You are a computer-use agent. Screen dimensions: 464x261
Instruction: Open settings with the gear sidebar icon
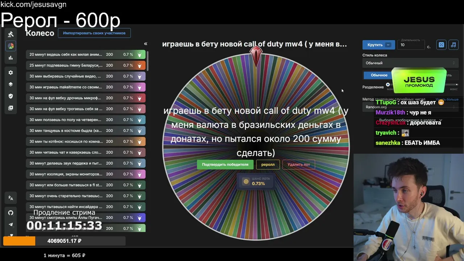[x=11, y=72]
